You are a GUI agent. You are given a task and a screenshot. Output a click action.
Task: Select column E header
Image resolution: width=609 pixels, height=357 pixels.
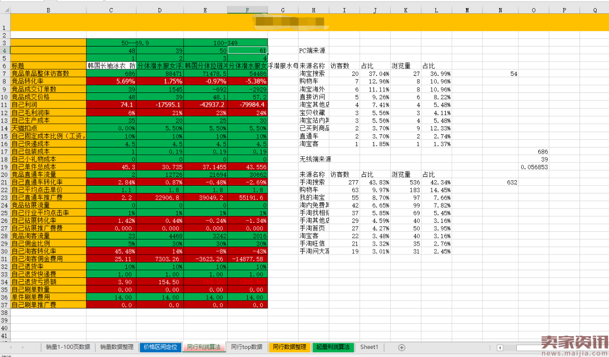coord(206,10)
